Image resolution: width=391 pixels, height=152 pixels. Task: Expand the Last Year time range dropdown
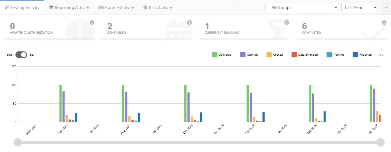[x=359, y=8]
